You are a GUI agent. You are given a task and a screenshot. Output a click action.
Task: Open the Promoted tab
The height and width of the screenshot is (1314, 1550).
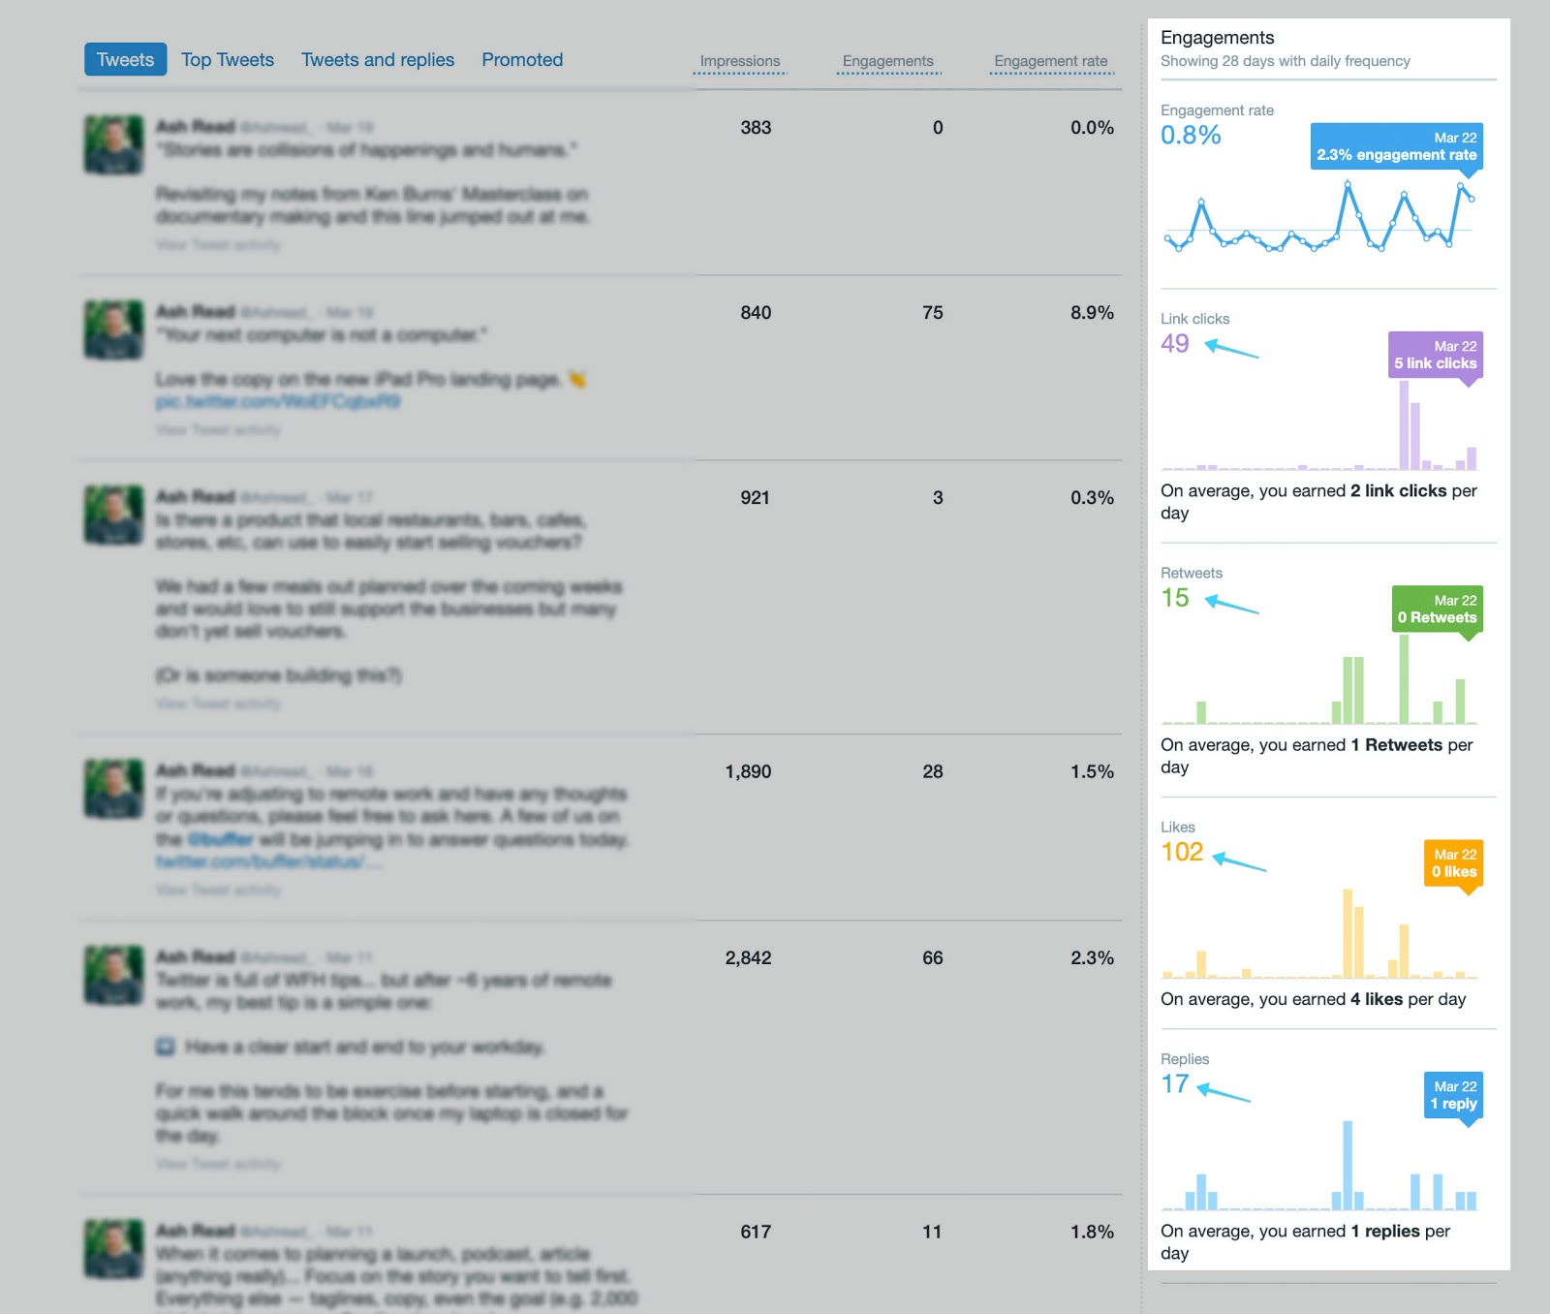522,59
